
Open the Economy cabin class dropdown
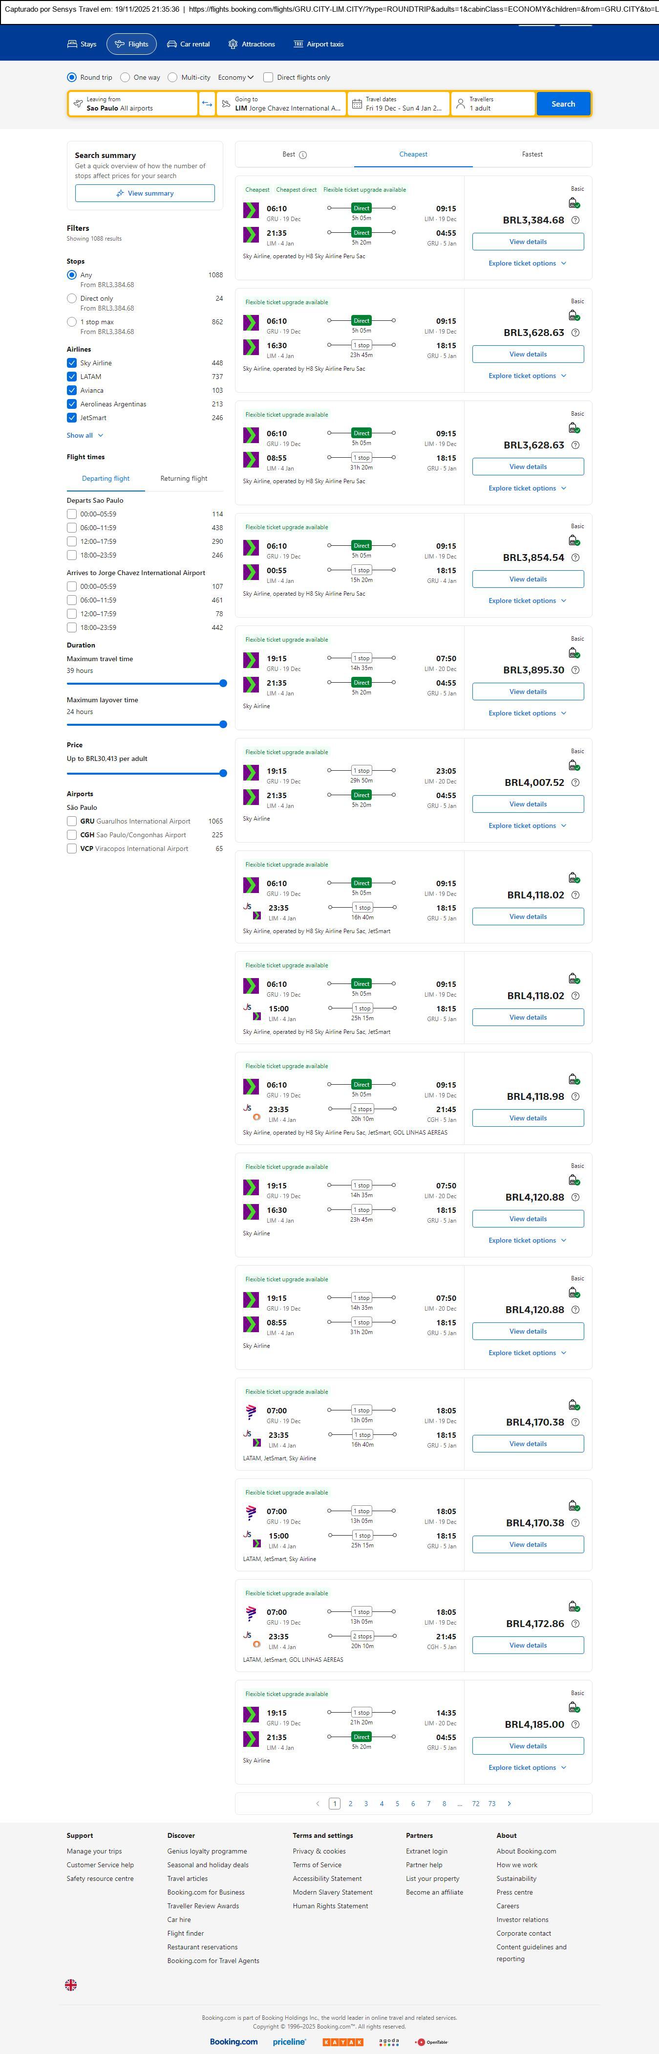235,77
